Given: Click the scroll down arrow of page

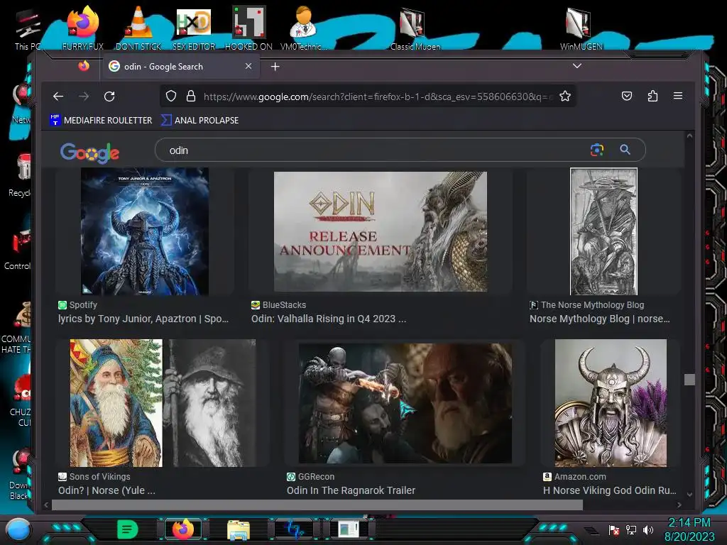Looking at the screenshot, I should (x=689, y=495).
